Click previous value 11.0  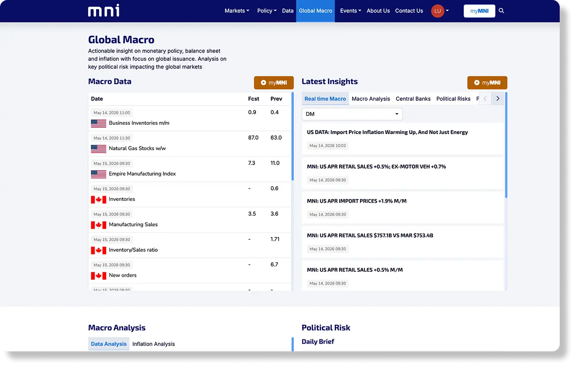275,163
